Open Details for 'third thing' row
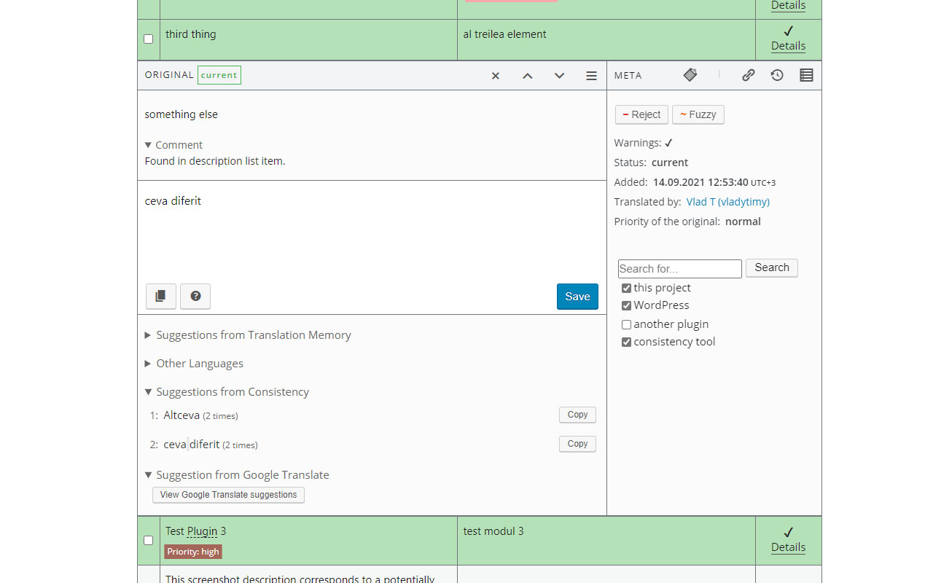This screenshot has width=933, height=583. [x=788, y=46]
